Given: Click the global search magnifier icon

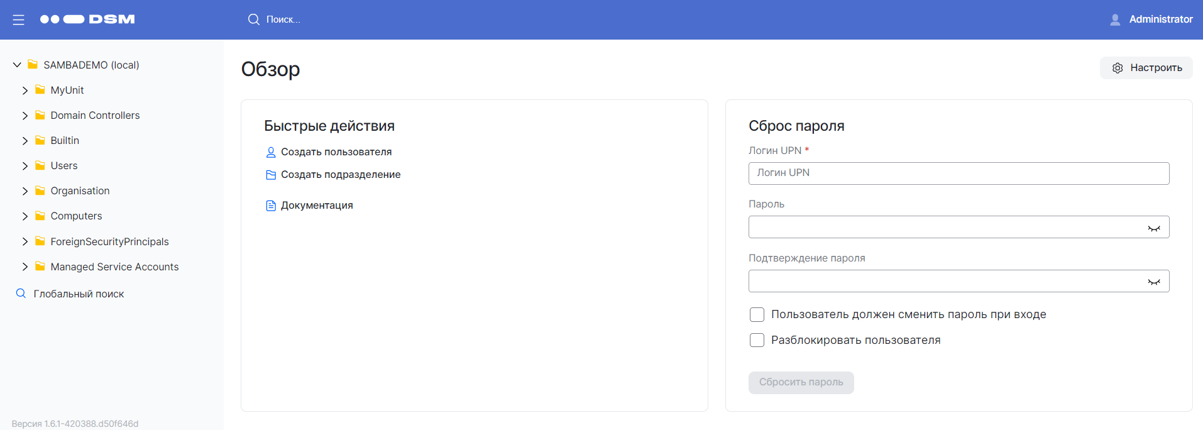Looking at the screenshot, I should [x=21, y=294].
